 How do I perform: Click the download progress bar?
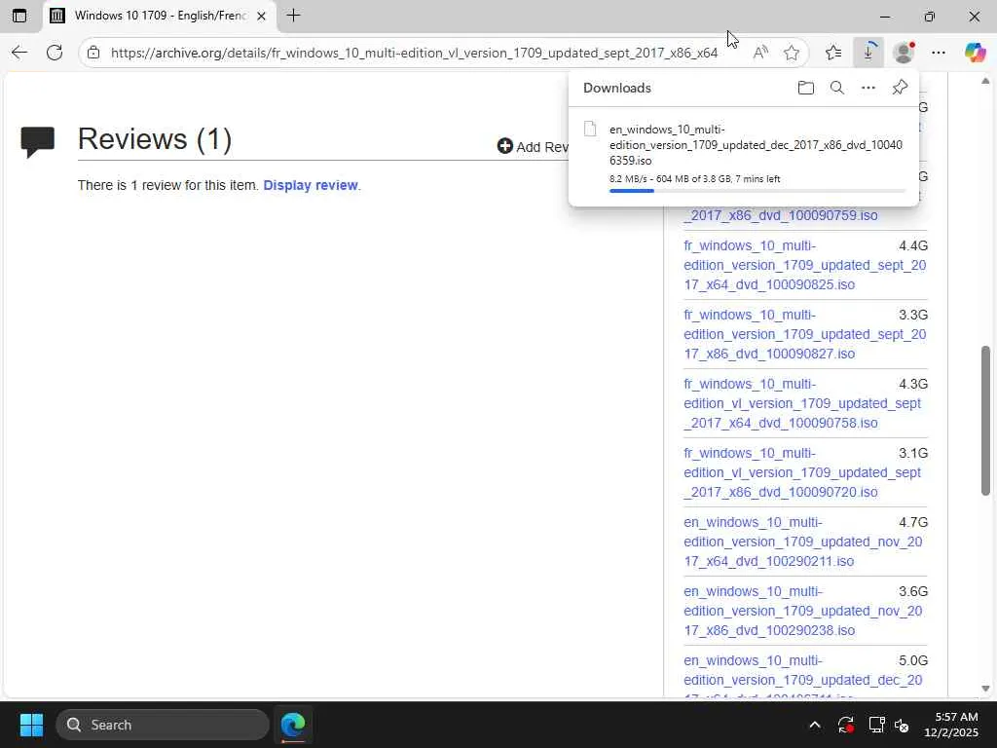point(757,190)
